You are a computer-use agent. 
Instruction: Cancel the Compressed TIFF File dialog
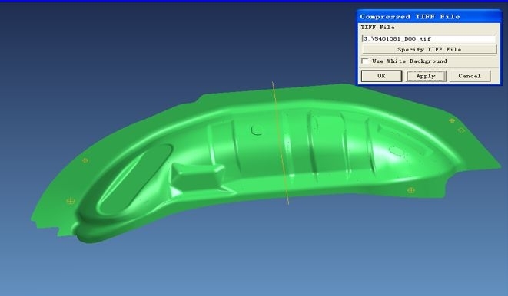pos(470,76)
